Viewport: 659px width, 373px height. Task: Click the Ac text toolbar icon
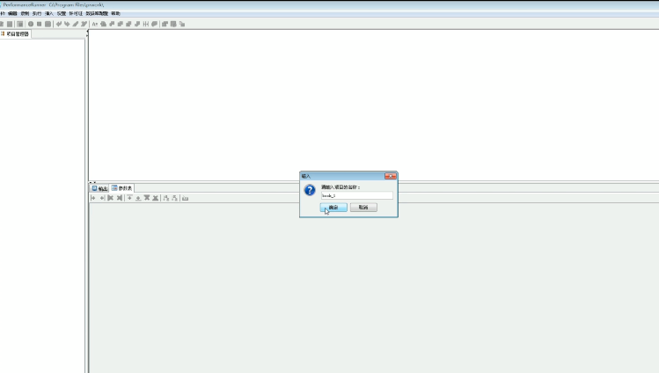[x=94, y=24]
